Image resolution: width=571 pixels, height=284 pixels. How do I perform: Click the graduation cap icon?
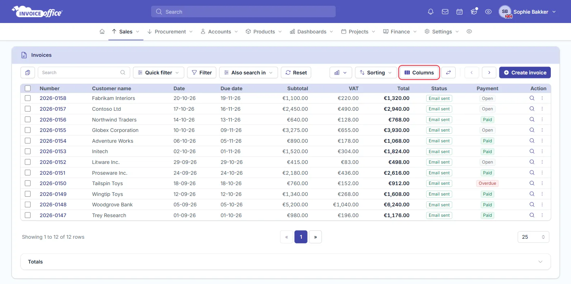click(474, 12)
